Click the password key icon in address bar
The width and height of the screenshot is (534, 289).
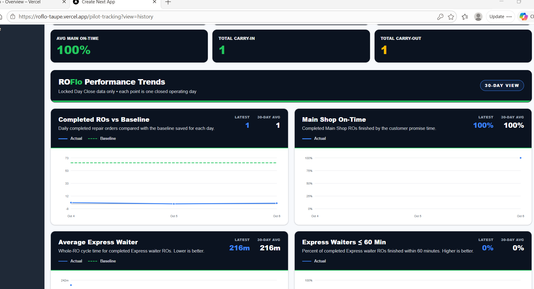tap(440, 17)
